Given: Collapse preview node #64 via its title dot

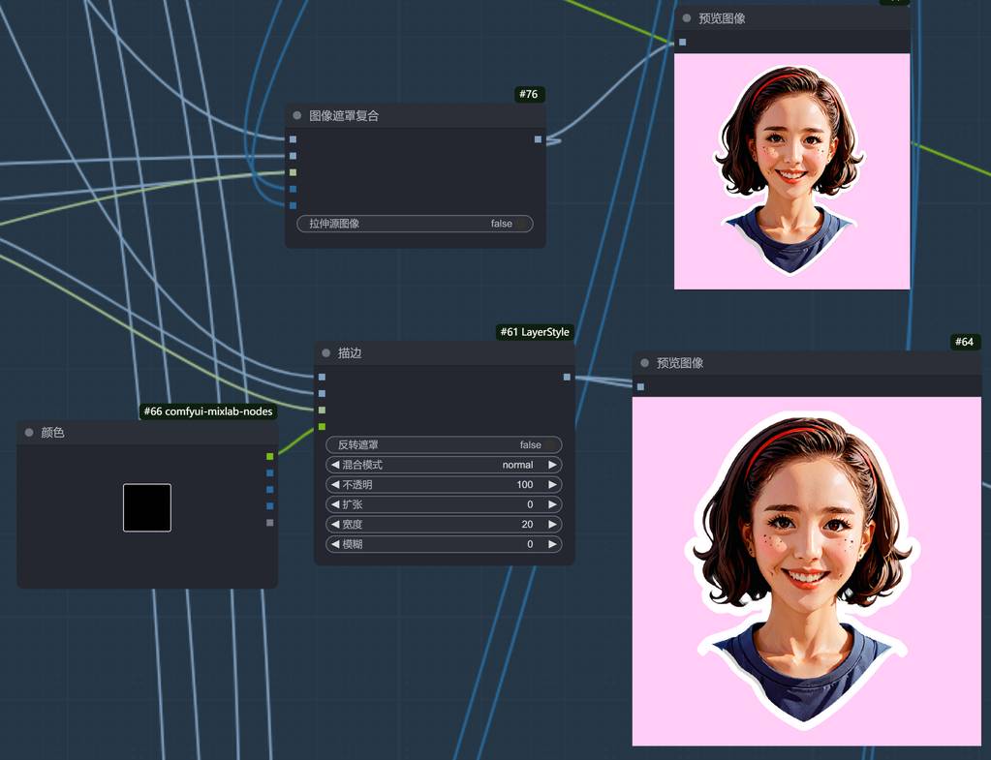Looking at the screenshot, I should [645, 363].
